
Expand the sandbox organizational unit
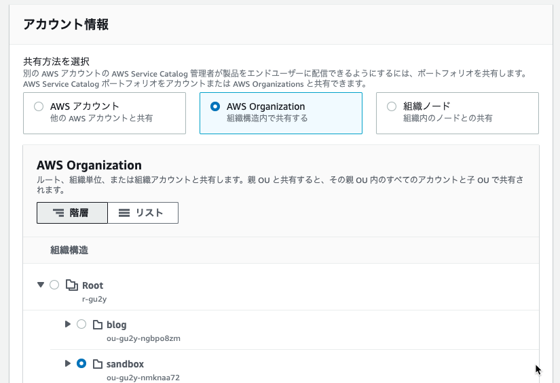[67, 363]
